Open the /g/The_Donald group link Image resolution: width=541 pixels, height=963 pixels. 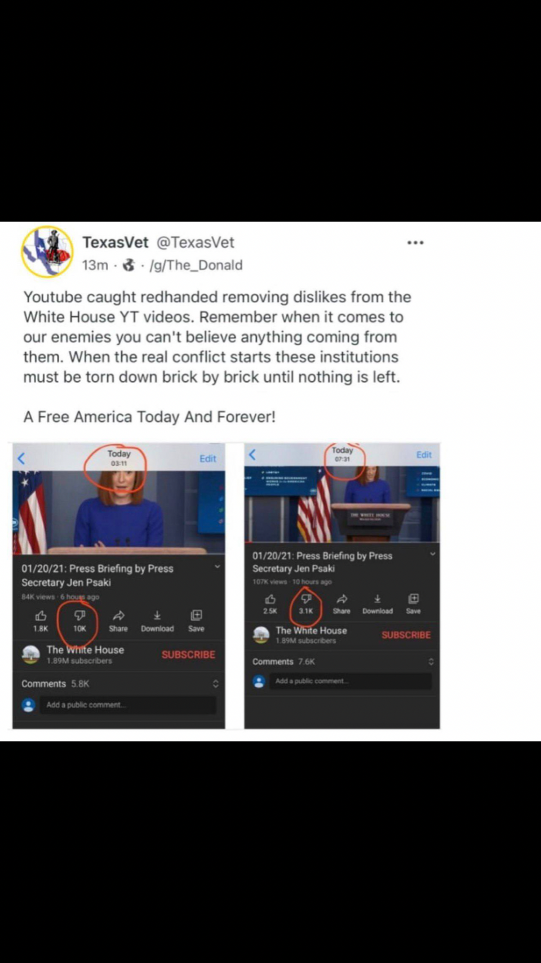pos(196,265)
